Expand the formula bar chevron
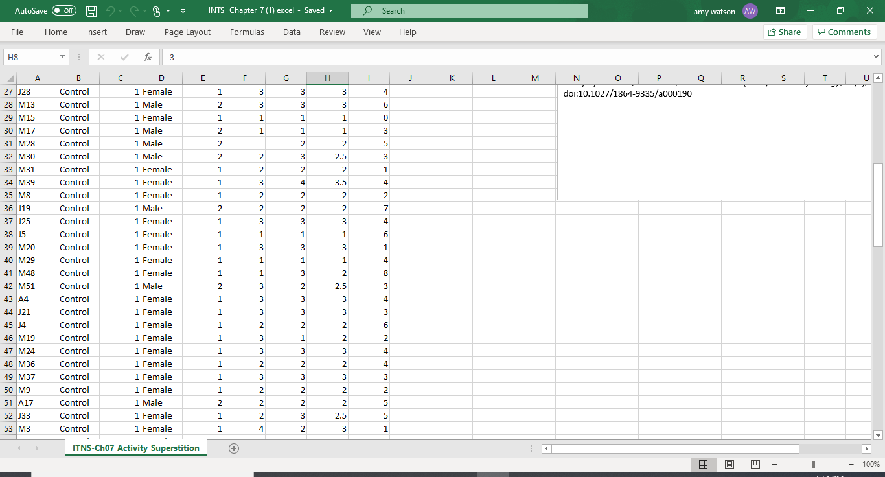The height and width of the screenshot is (477, 885). pyautogui.click(x=877, y=57)
